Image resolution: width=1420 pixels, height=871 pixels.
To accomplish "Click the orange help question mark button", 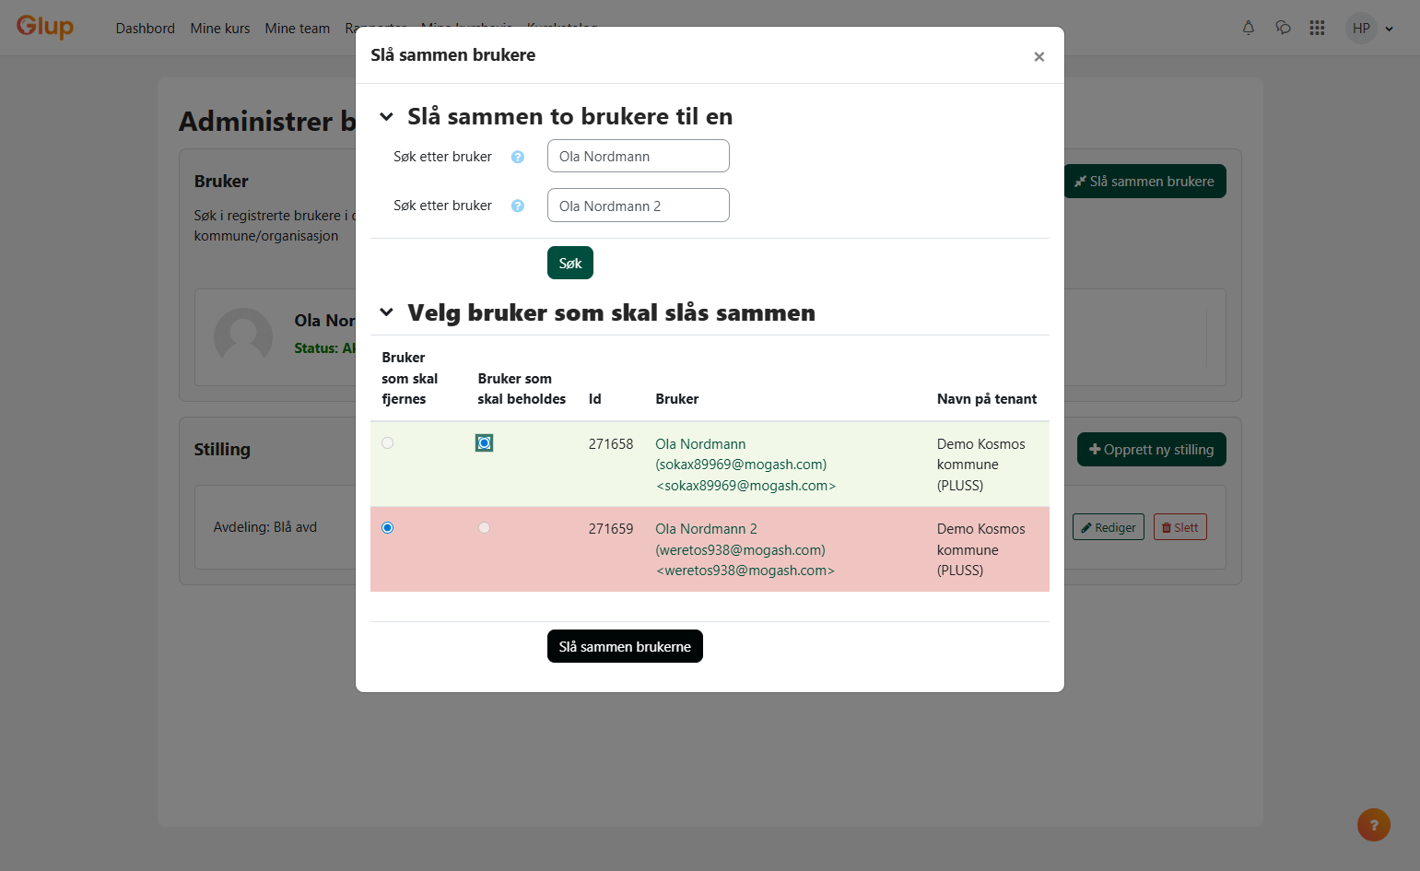I will 1374,825.
